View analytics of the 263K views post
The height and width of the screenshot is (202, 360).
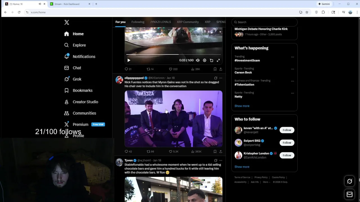196,151
